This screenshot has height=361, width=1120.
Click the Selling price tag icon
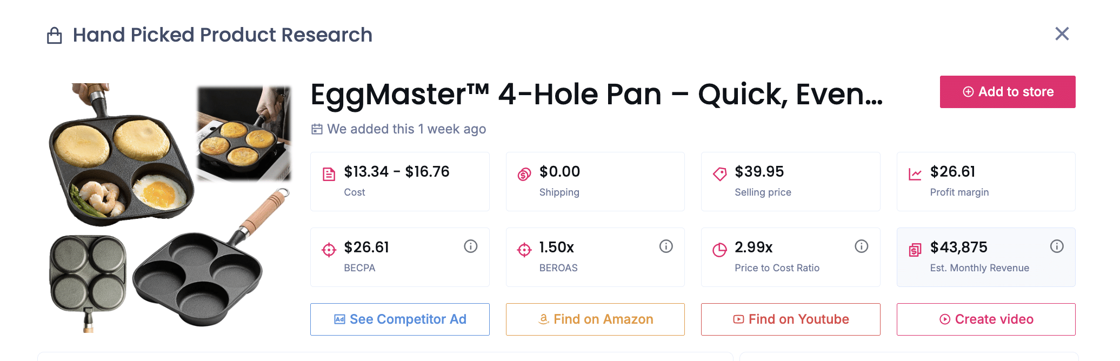pyautogui.click(x=719, y=174)
